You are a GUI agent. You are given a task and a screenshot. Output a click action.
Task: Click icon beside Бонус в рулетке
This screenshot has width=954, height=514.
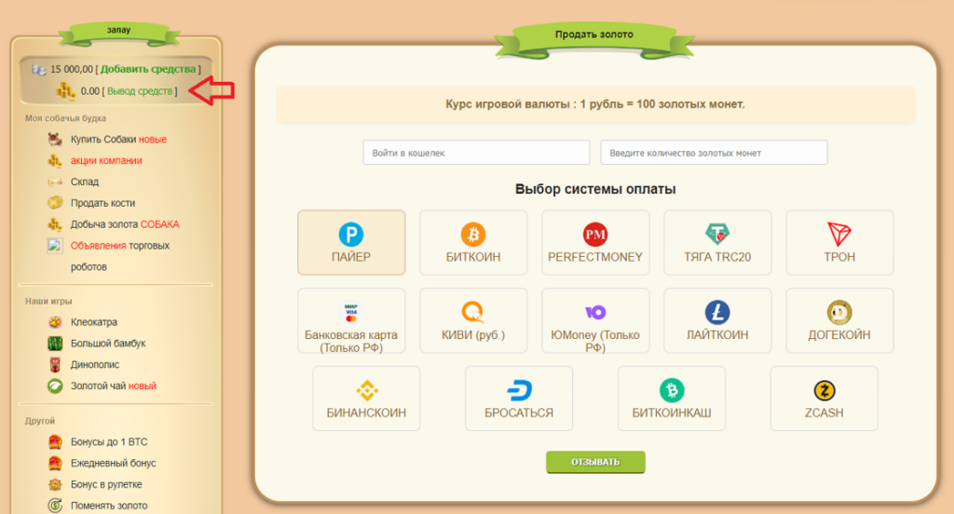point(55,485)
